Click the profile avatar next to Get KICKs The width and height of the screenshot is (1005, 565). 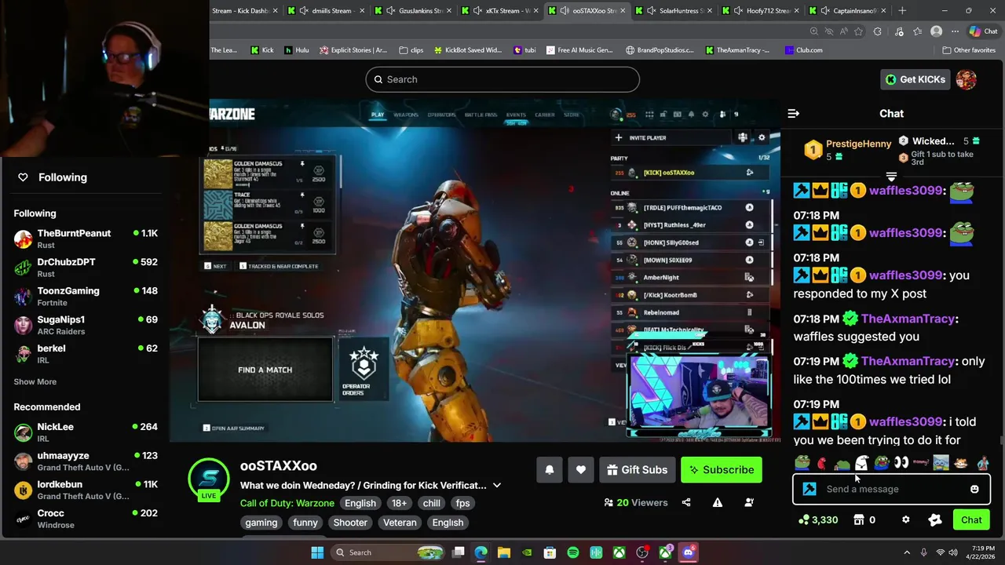click(966, 79)
